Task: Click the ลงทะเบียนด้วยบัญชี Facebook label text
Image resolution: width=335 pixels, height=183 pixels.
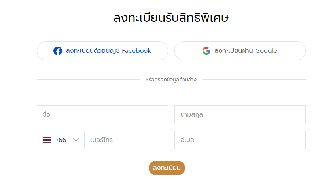Action: tap(108, 51)
